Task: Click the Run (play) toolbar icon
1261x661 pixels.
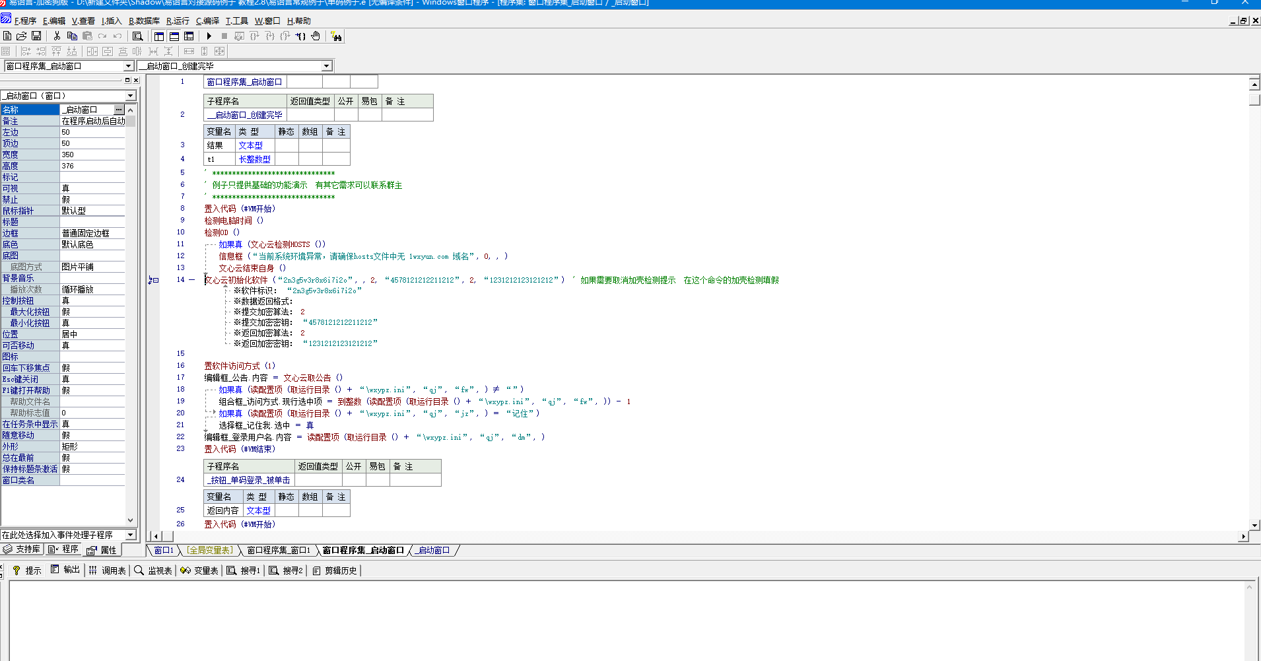Action: point(209,36)
